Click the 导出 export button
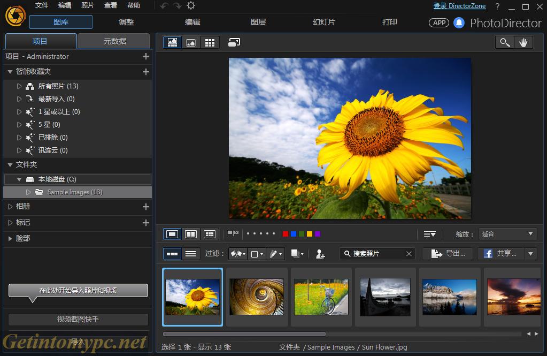This screenshot has height=356, width=547. (447, 253)
